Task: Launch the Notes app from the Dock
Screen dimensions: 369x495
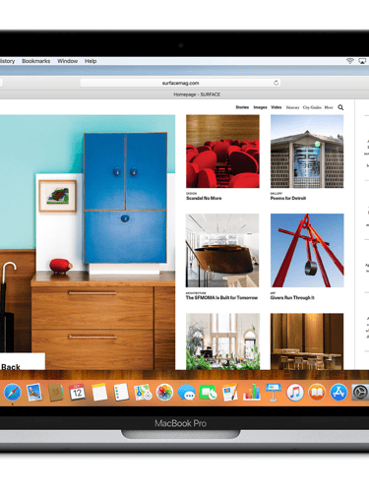Action: [x=99, y=393]
